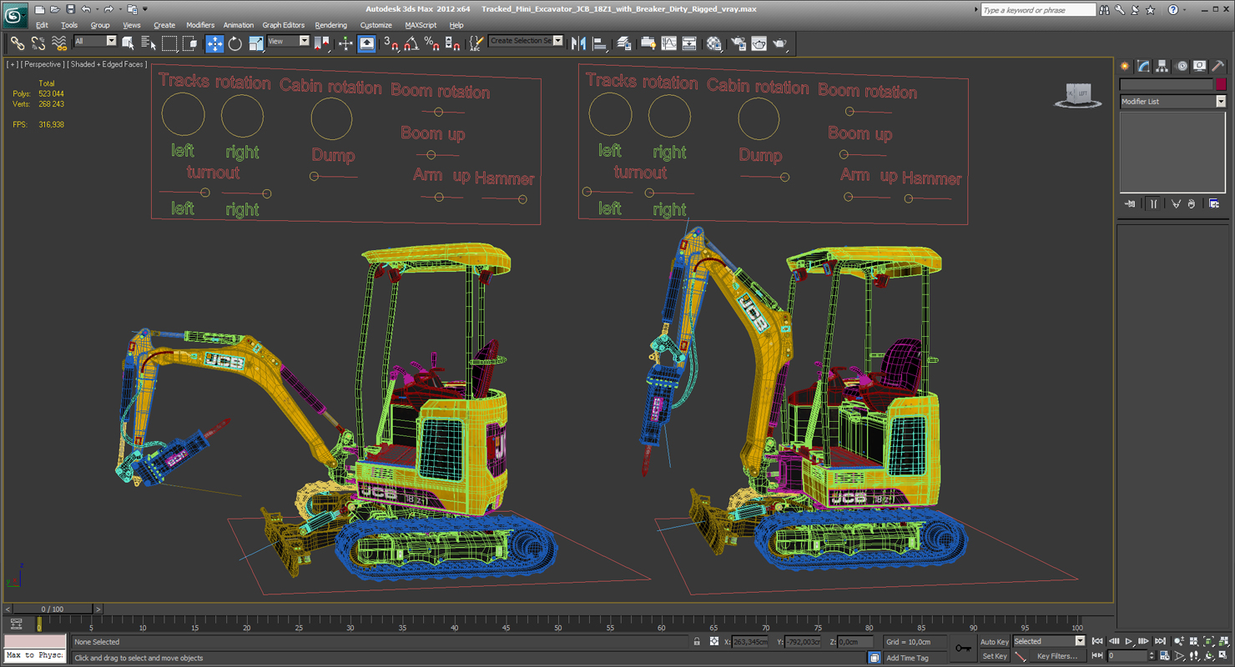The image size is (1235, 667).
Task: Activate Select and Rotate tool
Action: pos(235,43)
